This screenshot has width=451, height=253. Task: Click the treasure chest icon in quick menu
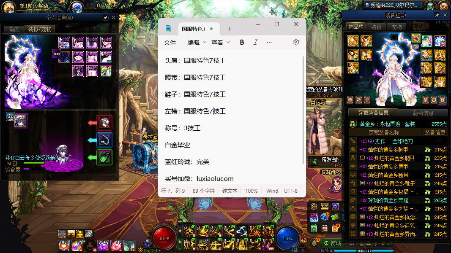point(325,206)
